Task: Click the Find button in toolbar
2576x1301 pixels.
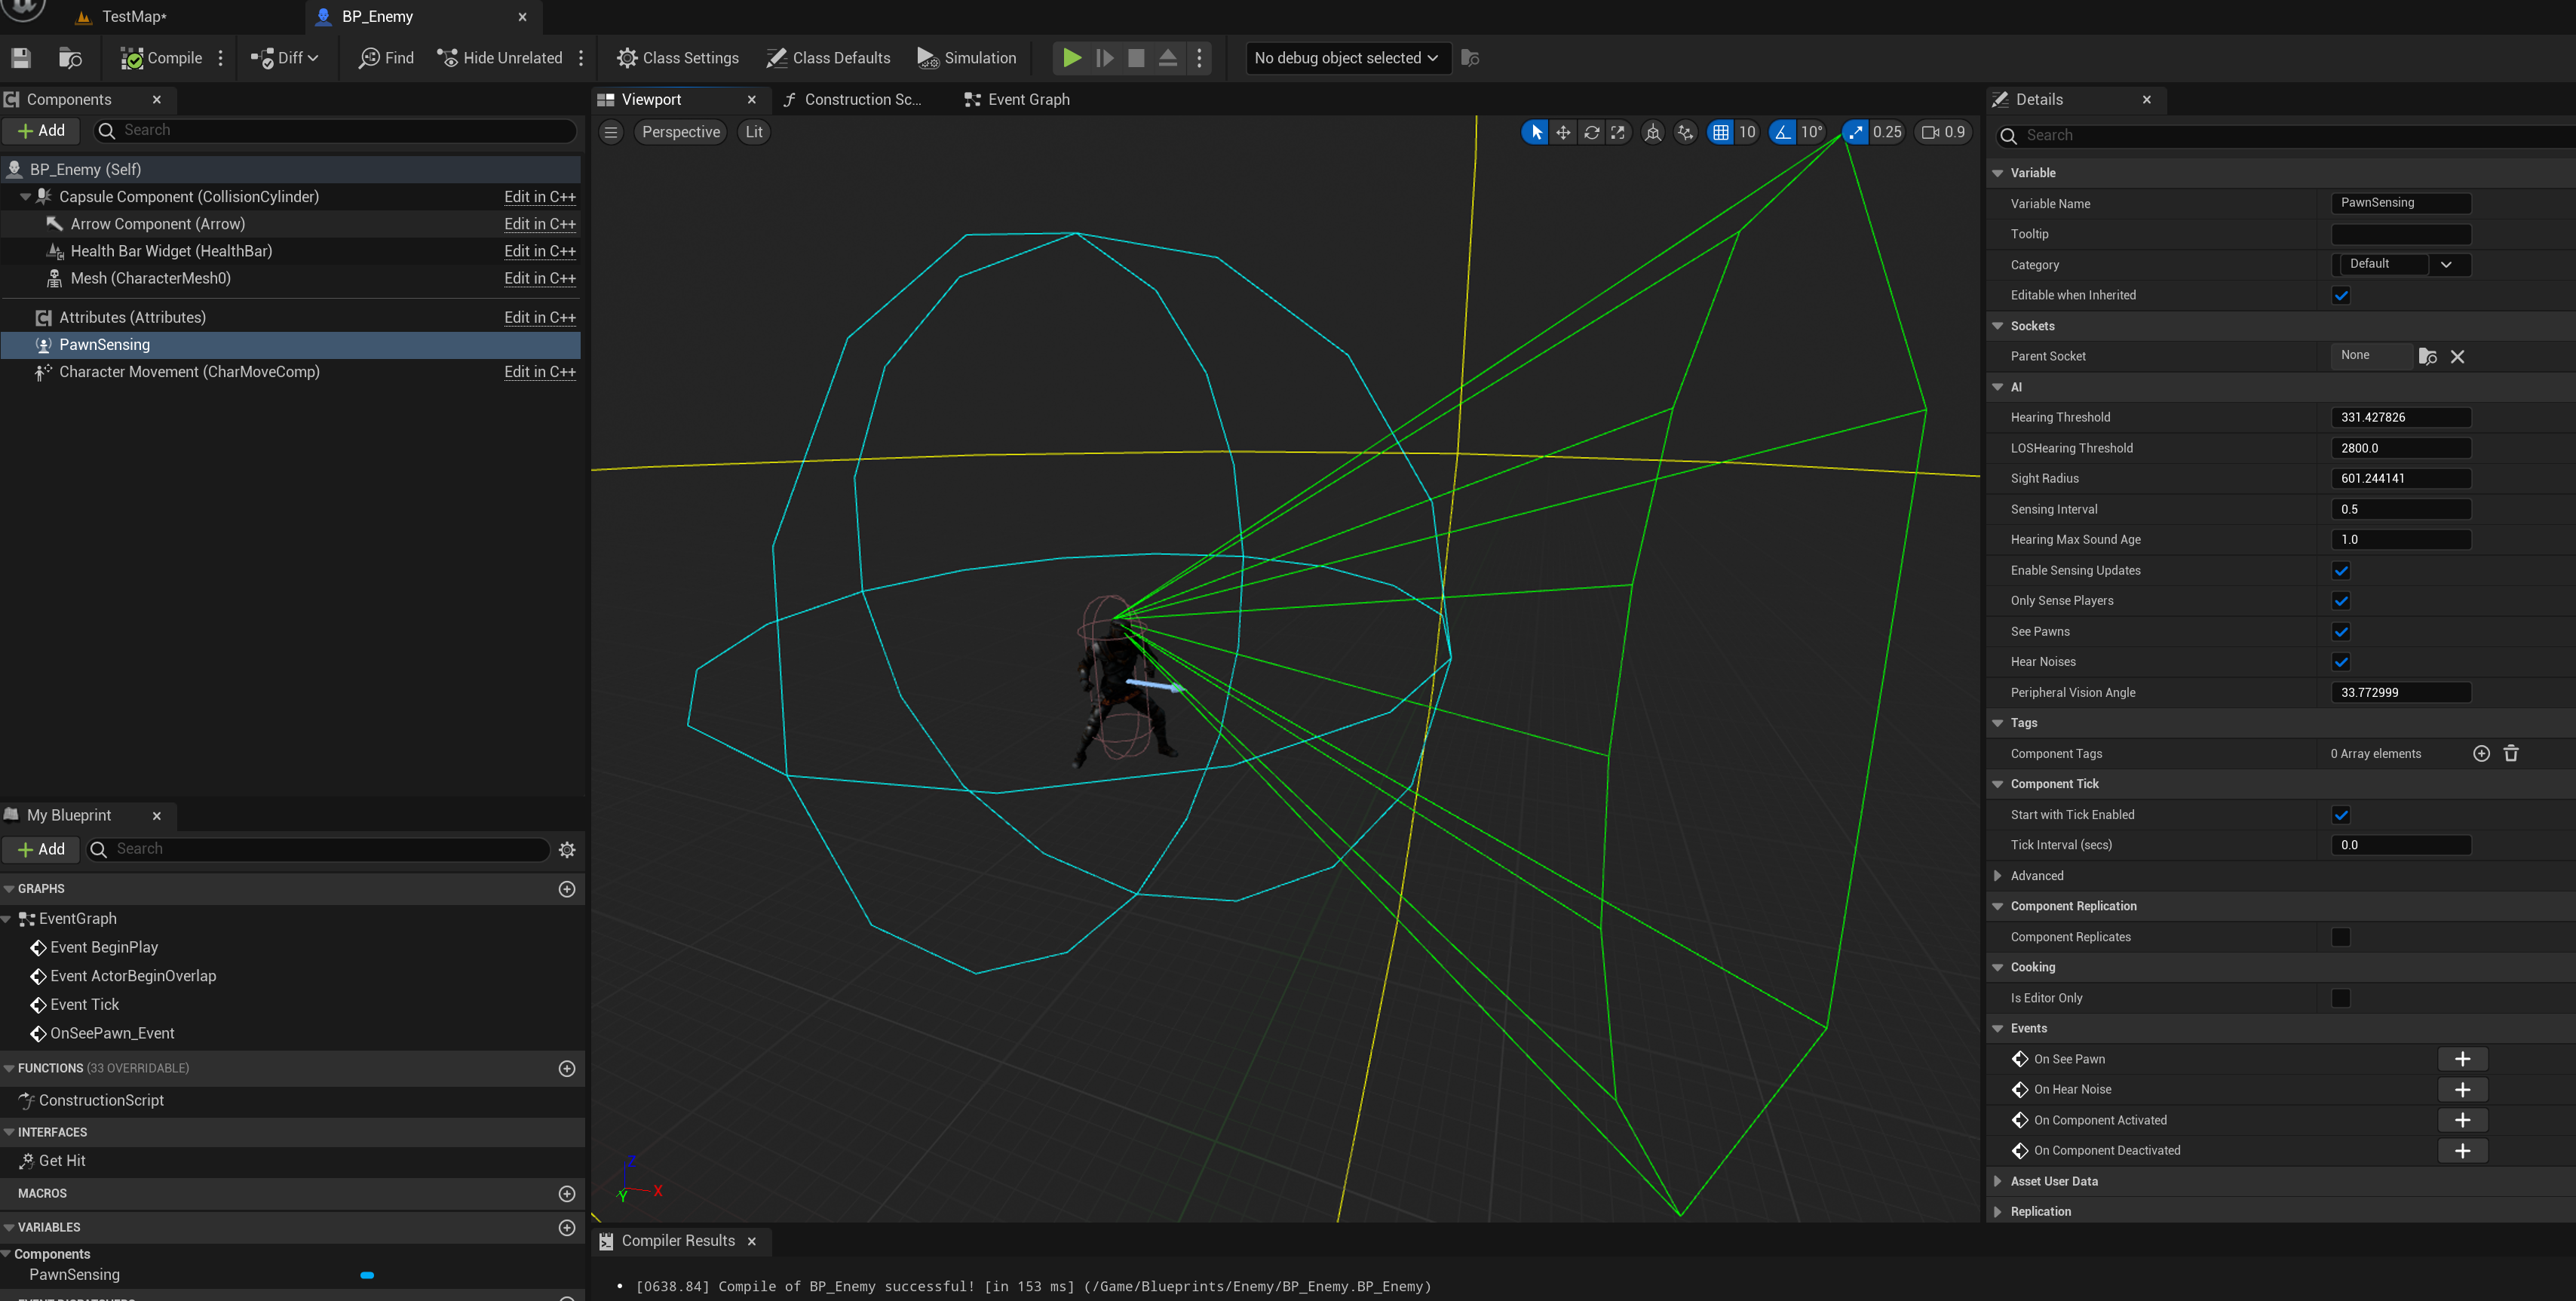Action: click(386, 58)
